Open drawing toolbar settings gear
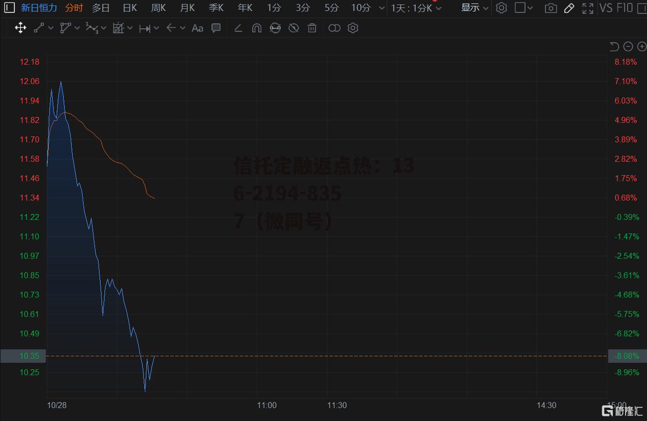This screenshot has height=421, width=647. tap(353, 28)
